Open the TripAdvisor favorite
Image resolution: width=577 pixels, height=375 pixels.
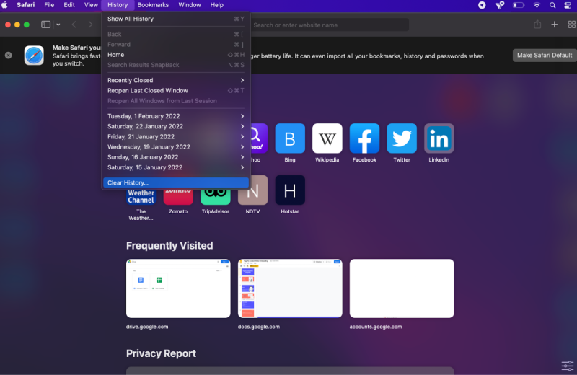click(215, 196)
